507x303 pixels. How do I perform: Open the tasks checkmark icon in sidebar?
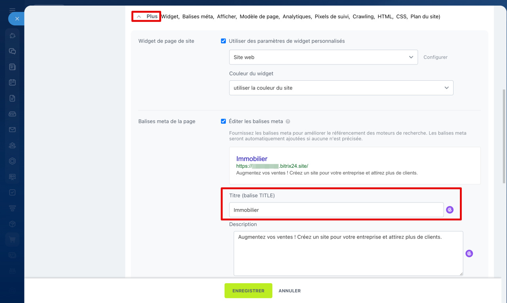click(12, 192)
